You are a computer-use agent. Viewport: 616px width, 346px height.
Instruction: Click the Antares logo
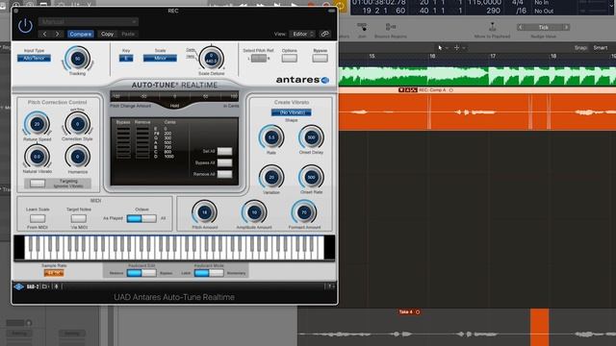point(302,80)
